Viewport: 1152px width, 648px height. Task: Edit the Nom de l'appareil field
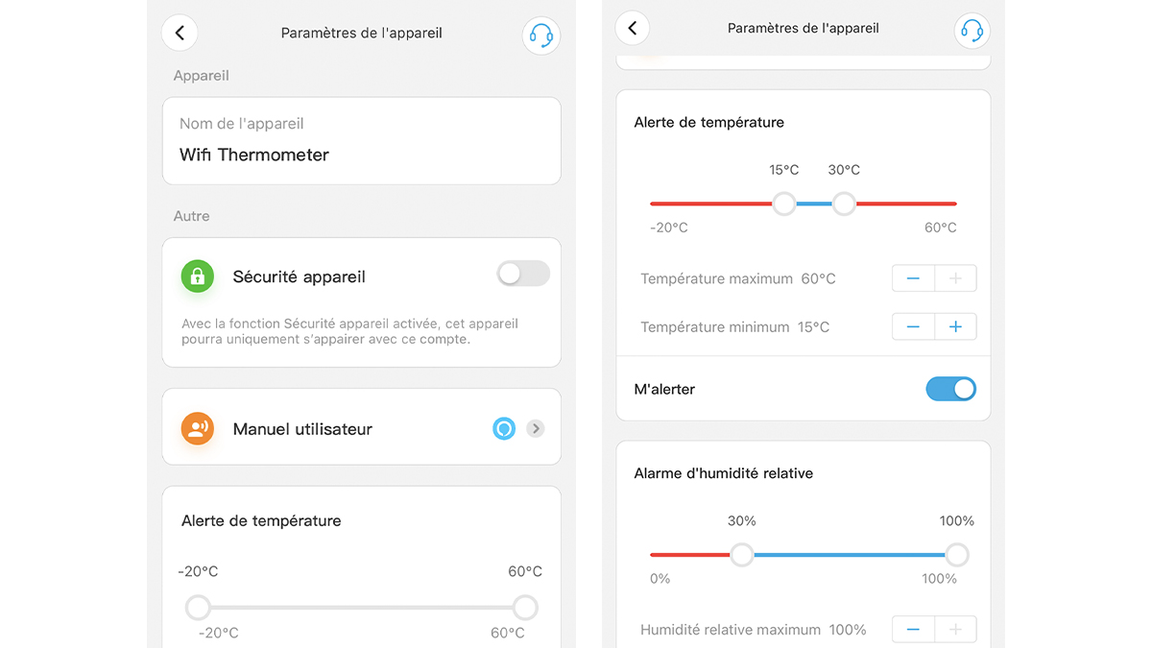coord(361,155)
